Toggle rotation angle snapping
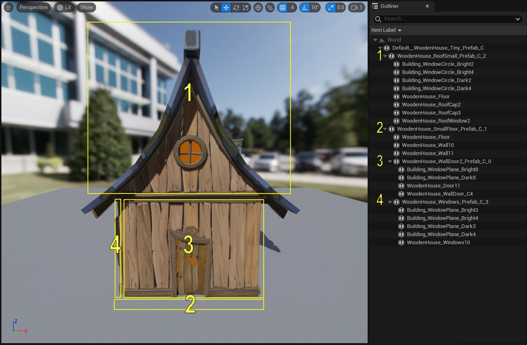The image size is (527, 345). (305, 8)
